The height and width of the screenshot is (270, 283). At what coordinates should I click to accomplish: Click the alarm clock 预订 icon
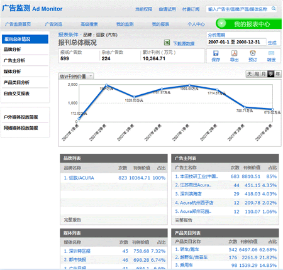click(x=253, y=53)
